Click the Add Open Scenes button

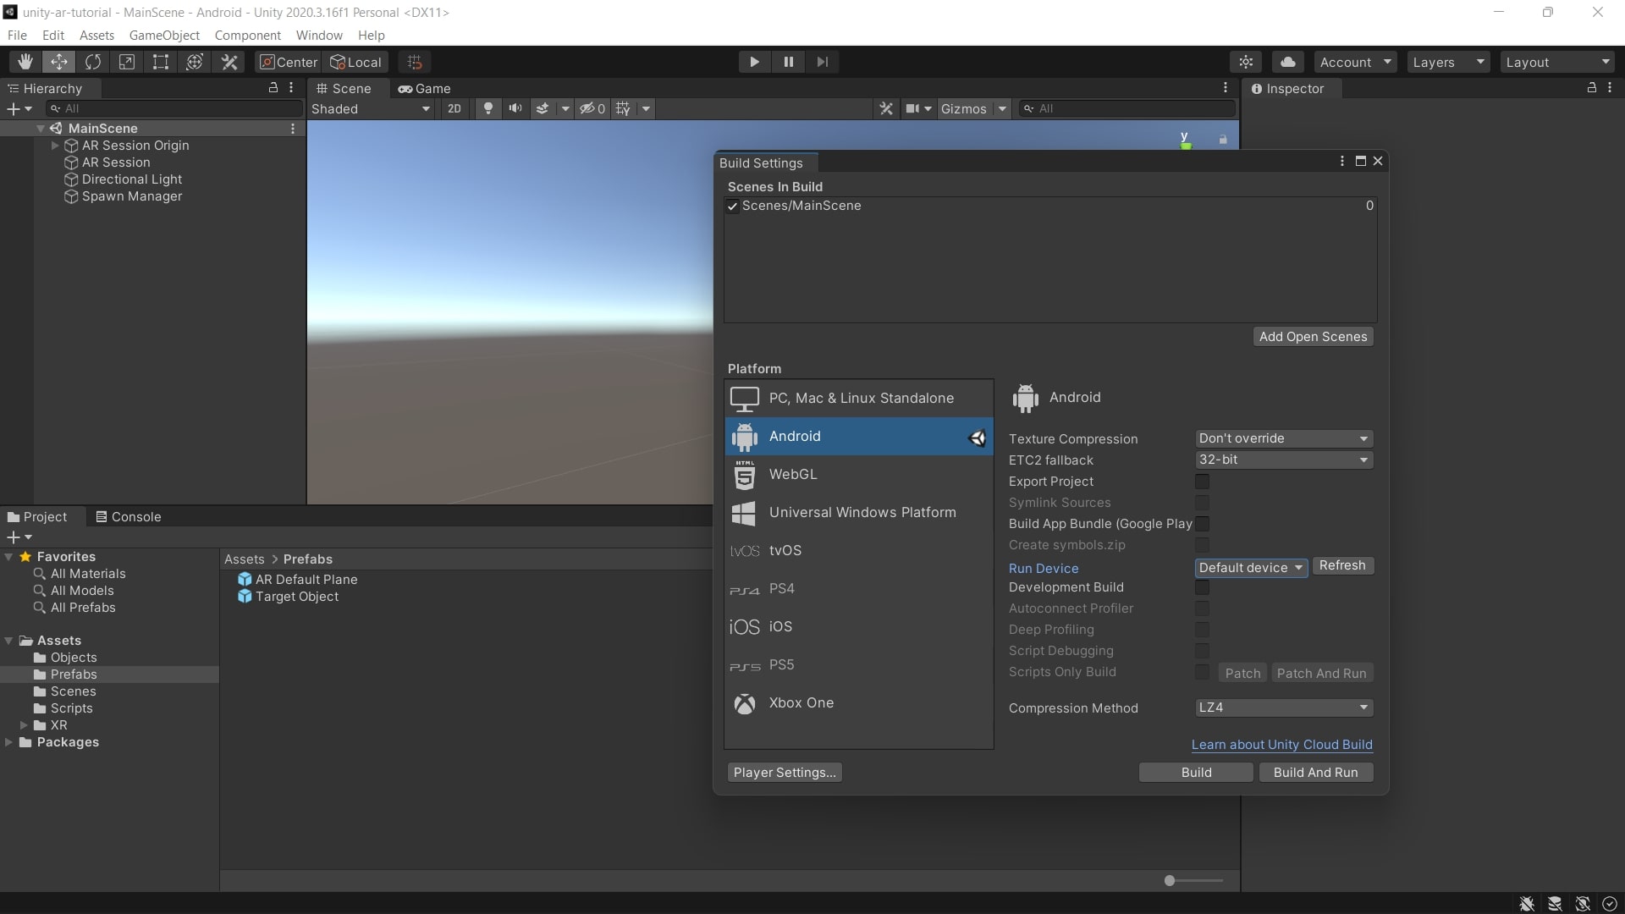(1313, 336)
